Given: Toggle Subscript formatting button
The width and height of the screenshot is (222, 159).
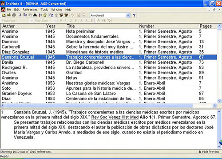Looking at the screenshot, I should tap(87, 21).
